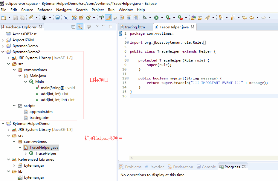Expand the TraceHelper class node
The height and width of the screenshot is (181, 278).
(25, 154)
